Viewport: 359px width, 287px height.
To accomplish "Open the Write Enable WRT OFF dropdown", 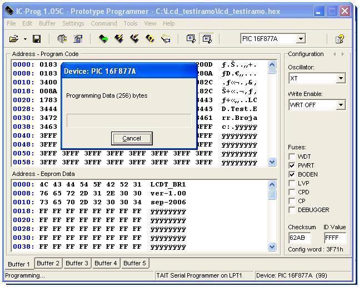I will click(341, 105).
